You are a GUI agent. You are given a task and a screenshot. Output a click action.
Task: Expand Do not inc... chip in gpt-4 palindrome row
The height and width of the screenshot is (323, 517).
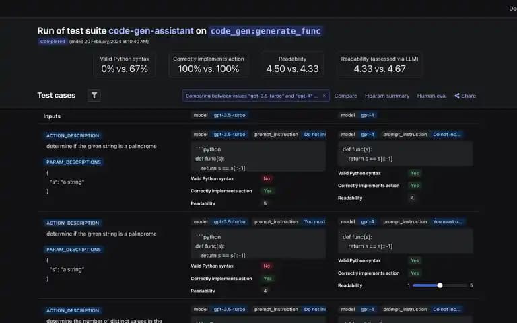tap(446, 134)
